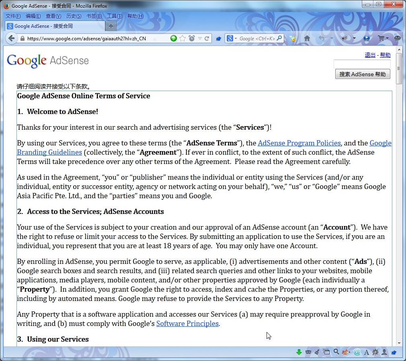Open the 查看(V) menu
The width and height of the screenshot is (406, 361).
[53, 16]
